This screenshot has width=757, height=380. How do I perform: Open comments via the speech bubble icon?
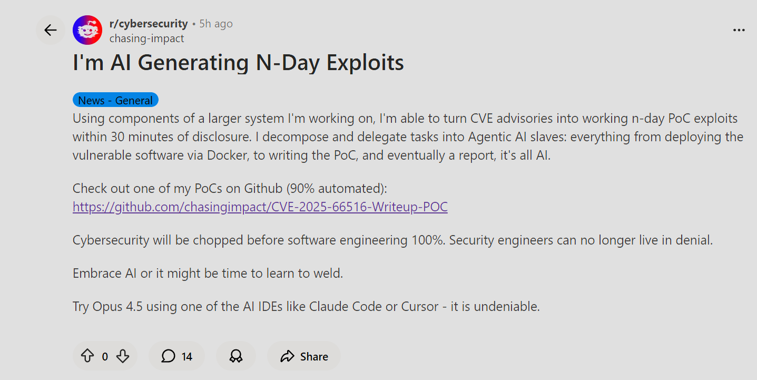[x=168, y=356]
